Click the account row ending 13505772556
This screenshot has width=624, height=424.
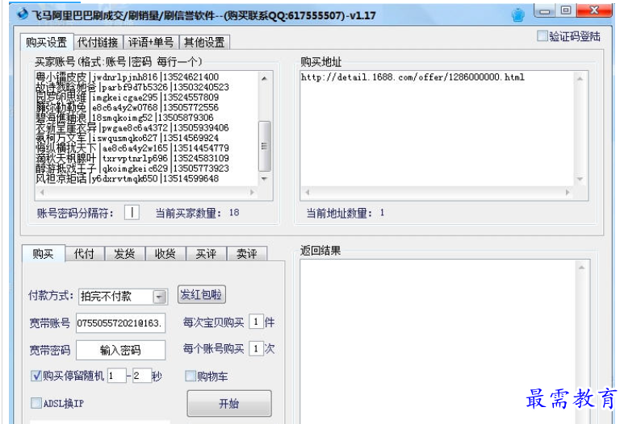[x=128, y=108]
